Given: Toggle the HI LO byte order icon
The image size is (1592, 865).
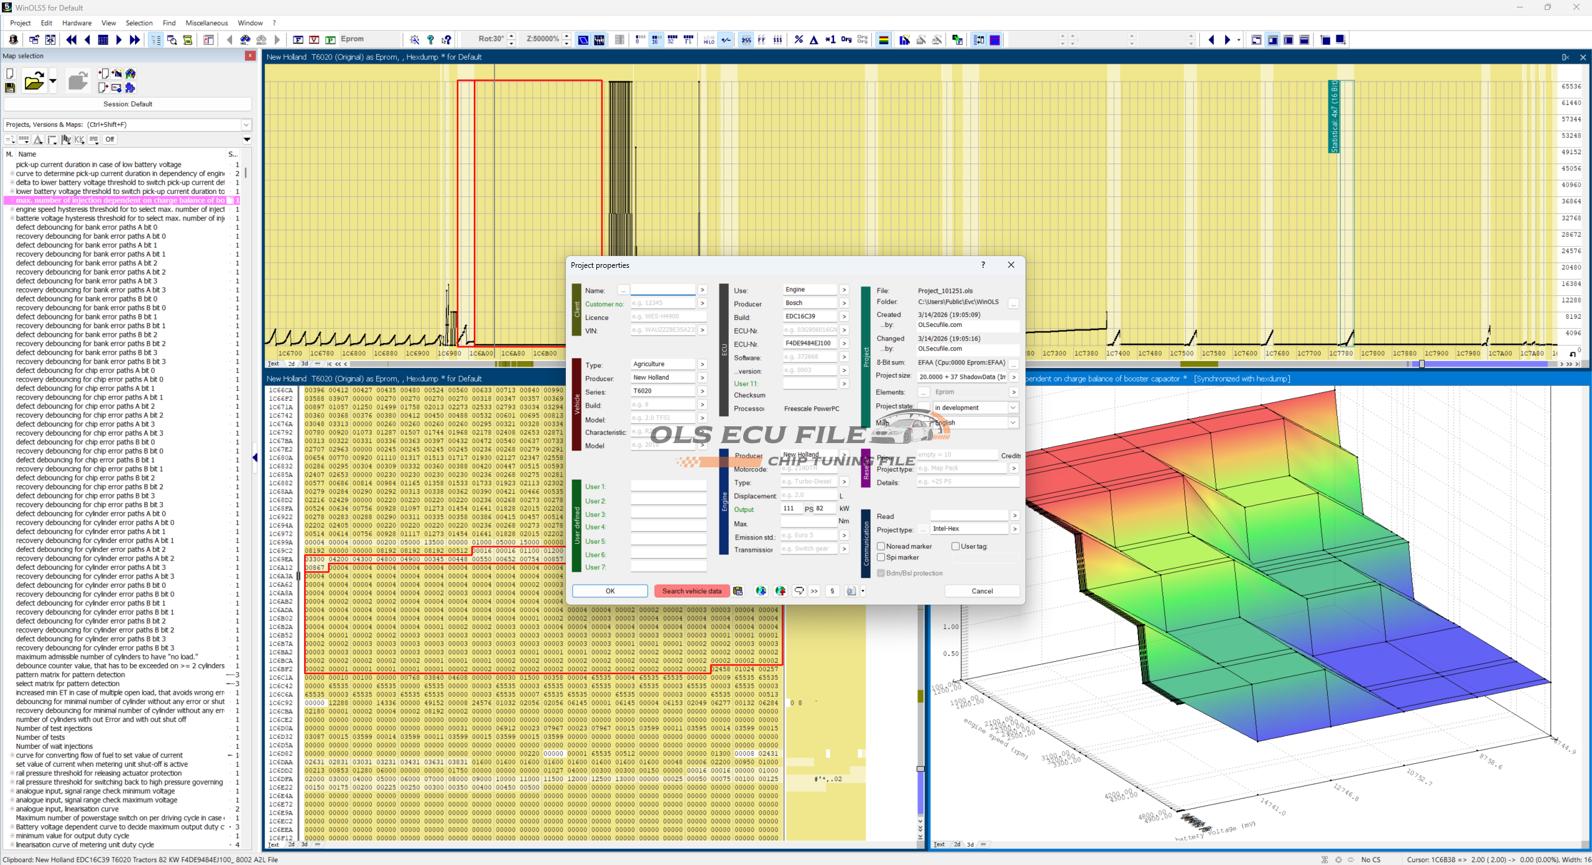Looking at the screenshot, I should point(709,40).
